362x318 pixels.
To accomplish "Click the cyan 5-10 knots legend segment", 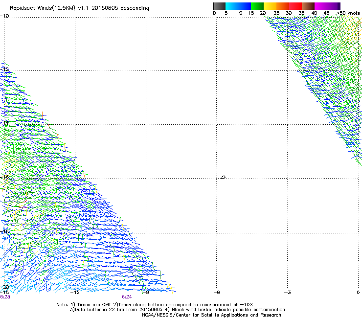I will [232, 6].
